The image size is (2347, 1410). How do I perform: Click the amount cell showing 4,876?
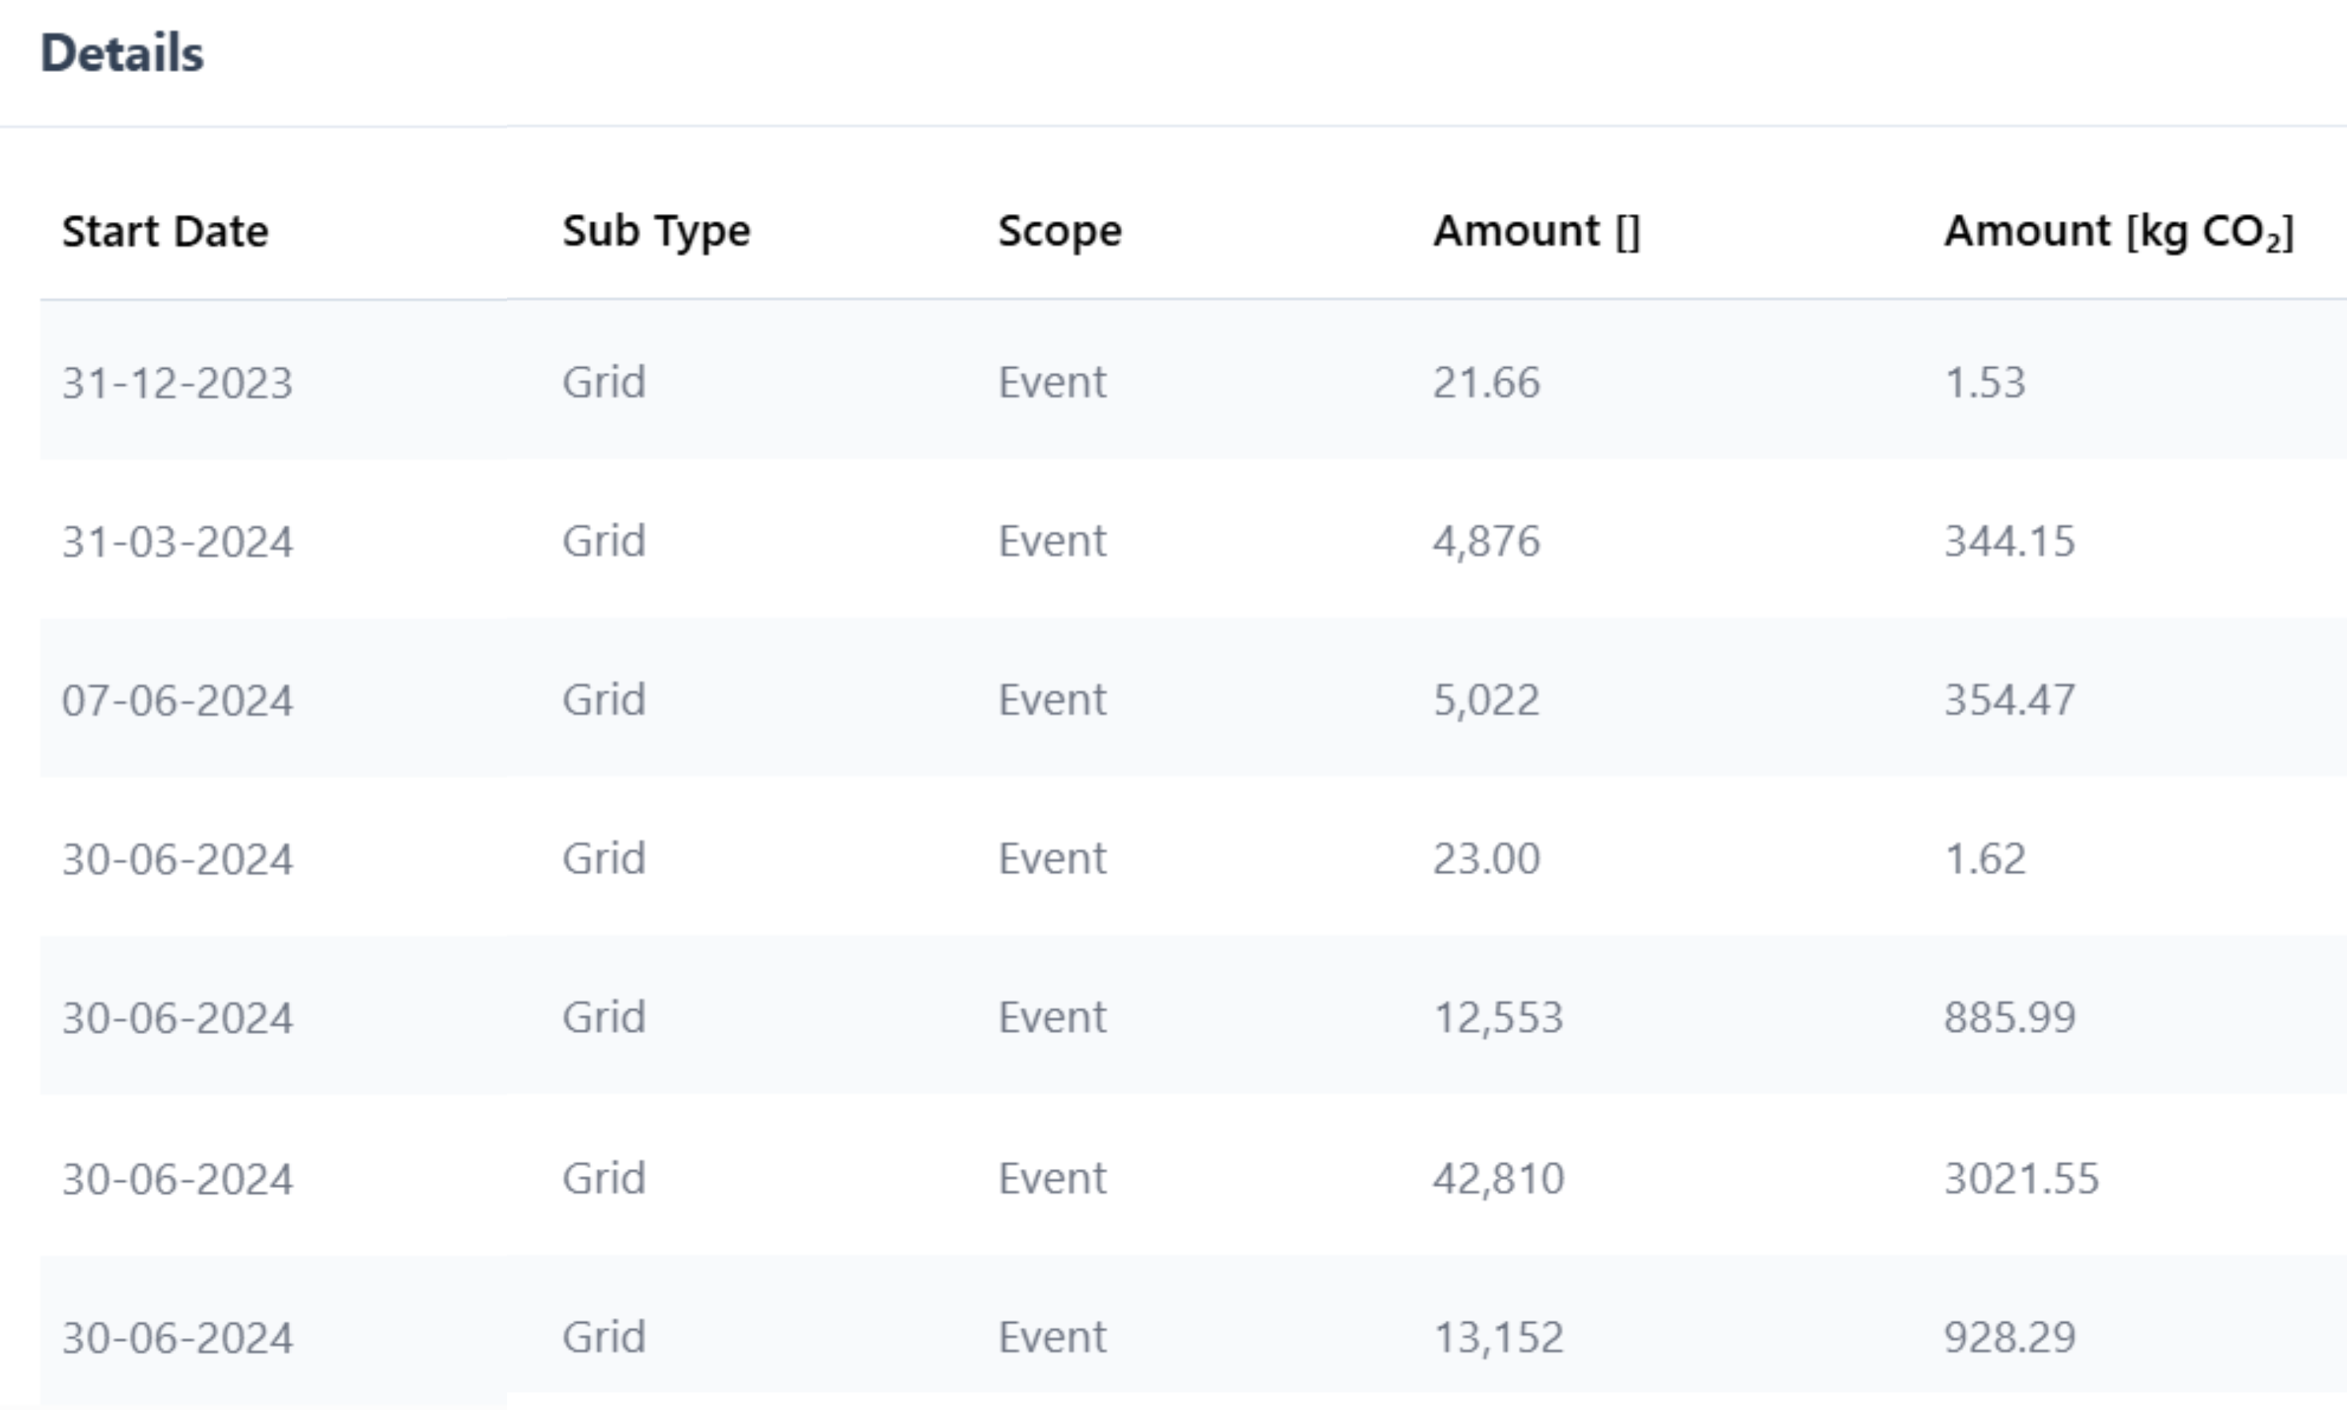[1486, 541]
